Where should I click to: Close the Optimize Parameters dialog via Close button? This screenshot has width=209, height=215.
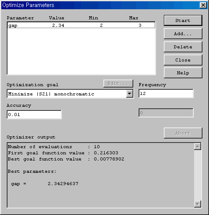(x=183, y=60)
